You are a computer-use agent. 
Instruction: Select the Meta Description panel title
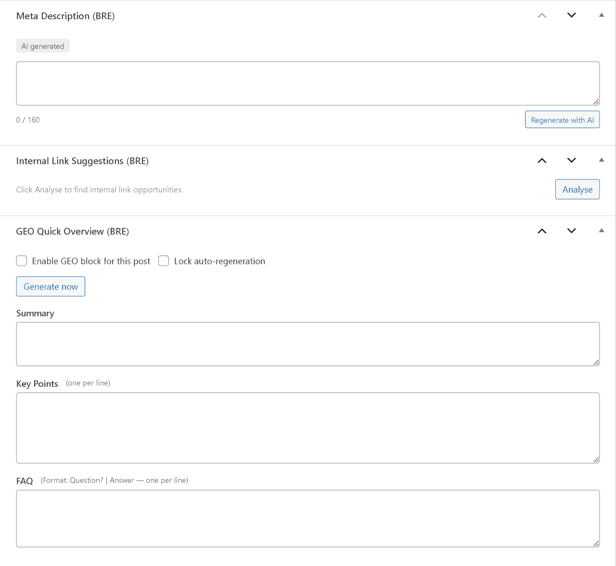65,15
